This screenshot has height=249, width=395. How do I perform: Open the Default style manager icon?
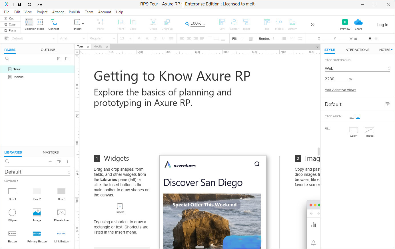pos(388,104)
